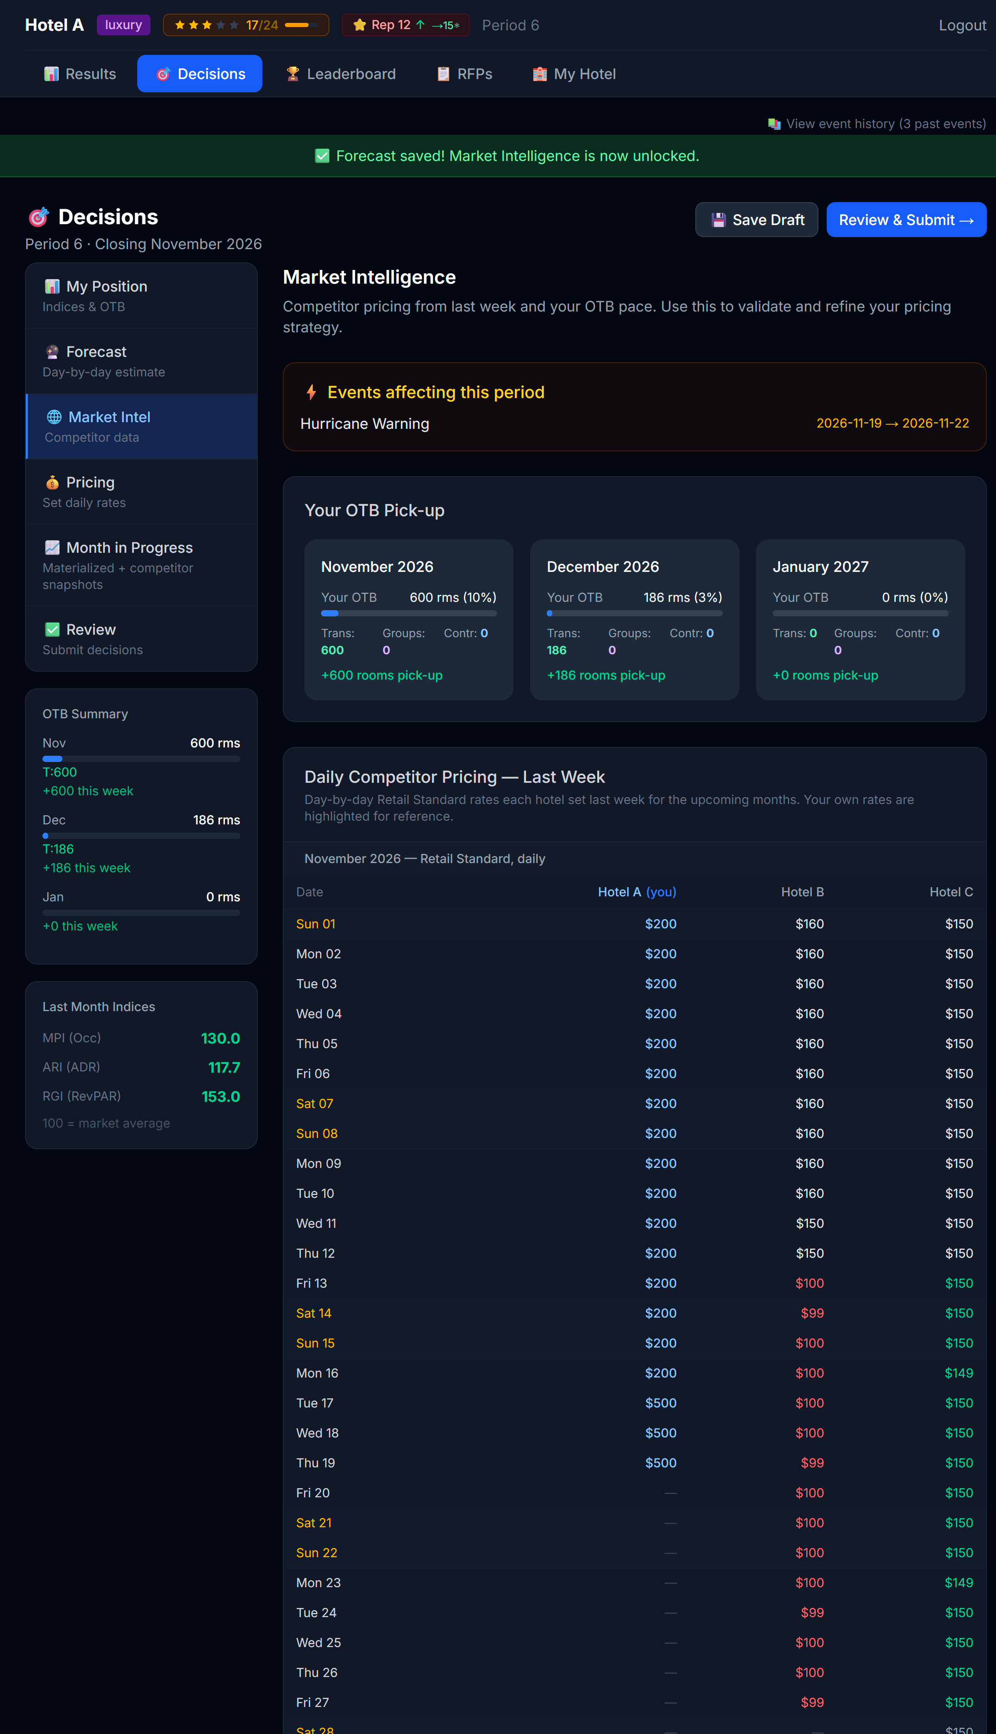Click the green checkmark in forecast banner
This screenshot has height=1734, width=996.
(321, 156)
